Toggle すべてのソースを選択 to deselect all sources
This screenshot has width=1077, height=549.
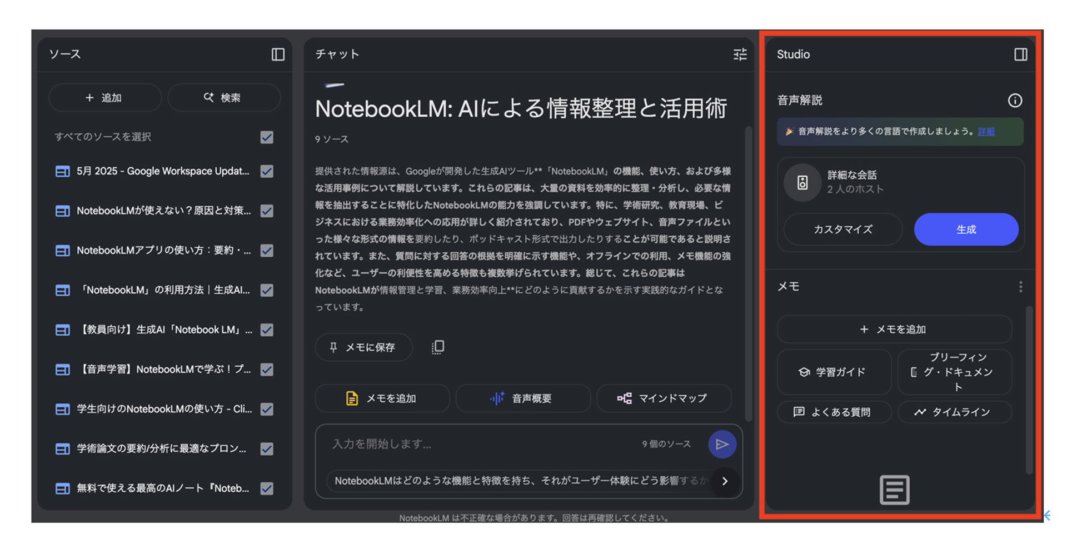266,137
